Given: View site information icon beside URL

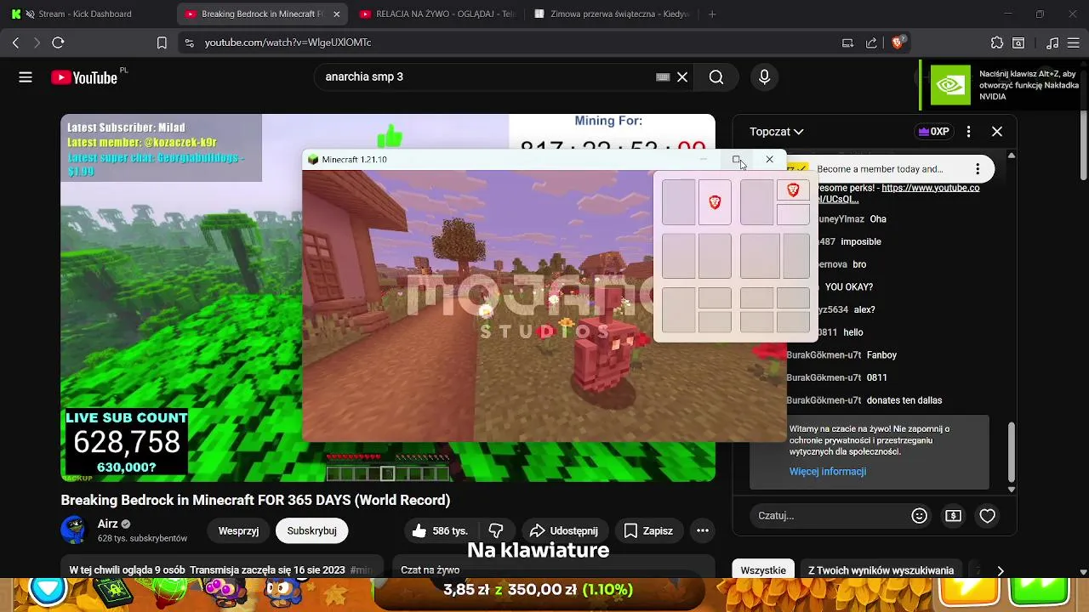Looking at the screenshot, I should (x=189, y=42).
